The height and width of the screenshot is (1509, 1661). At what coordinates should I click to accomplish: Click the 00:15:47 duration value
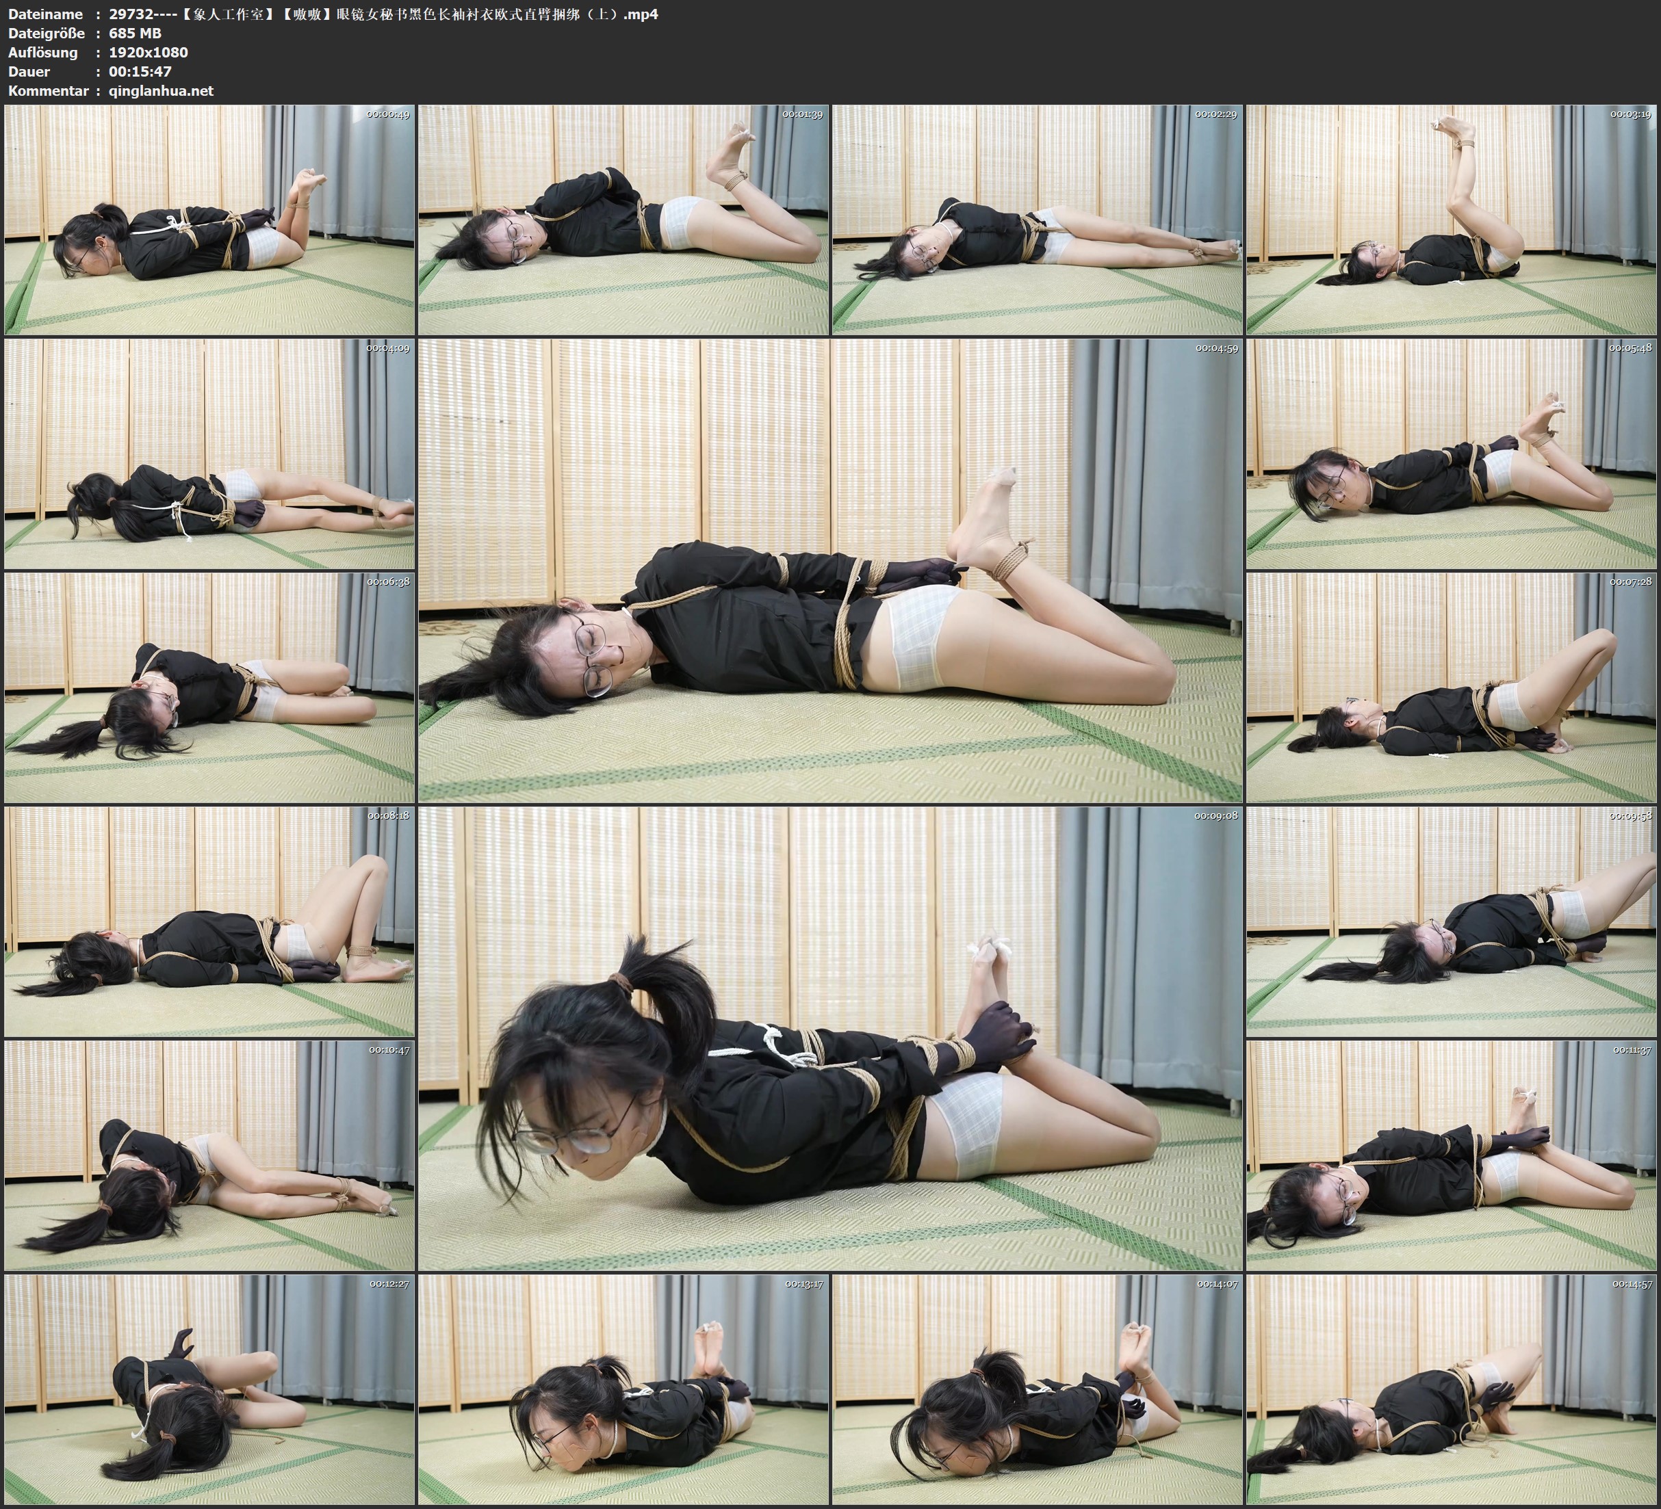(x=140, y=72)
